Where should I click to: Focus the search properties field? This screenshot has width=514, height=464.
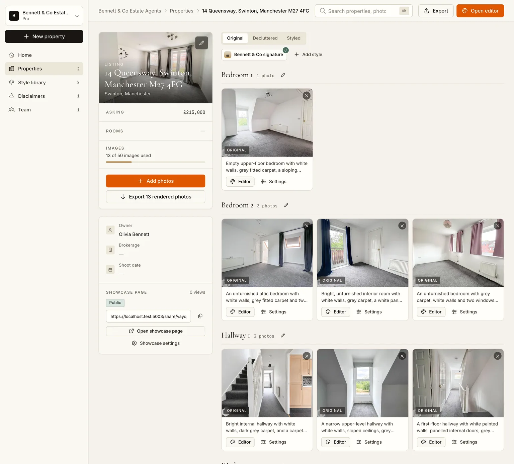[x=363, y=11]
